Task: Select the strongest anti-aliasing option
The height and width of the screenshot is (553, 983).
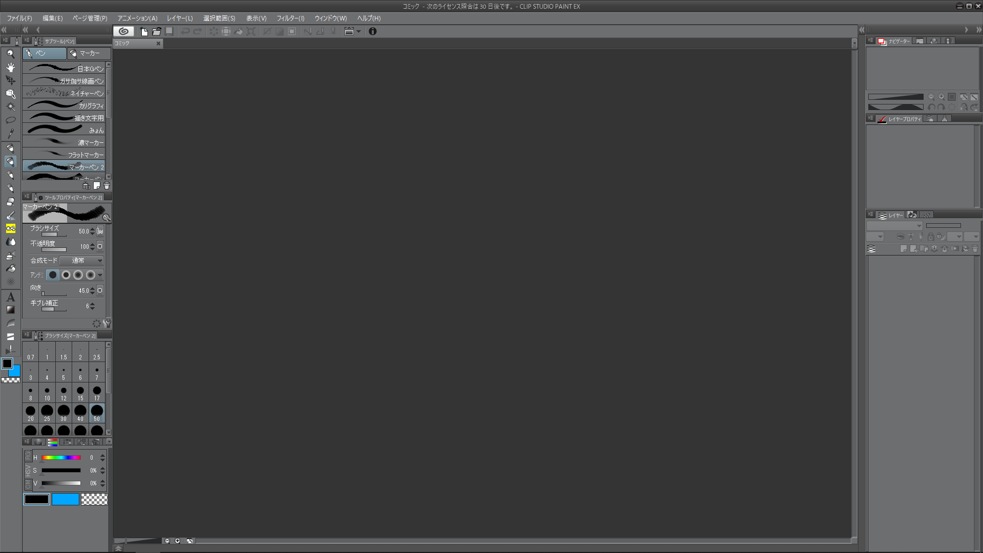Action: pyautogui.click(x=91, y=275)
